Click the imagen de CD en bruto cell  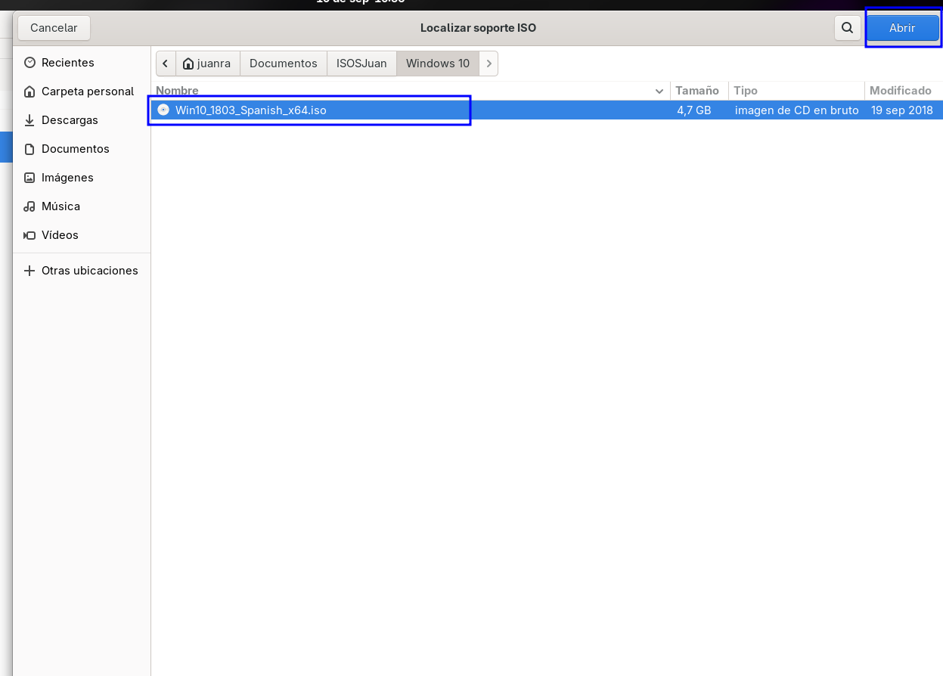click(797, 110)
